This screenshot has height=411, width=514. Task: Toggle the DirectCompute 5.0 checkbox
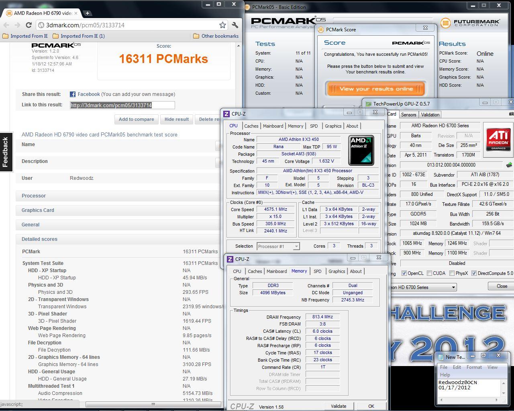tap(474, 273)
